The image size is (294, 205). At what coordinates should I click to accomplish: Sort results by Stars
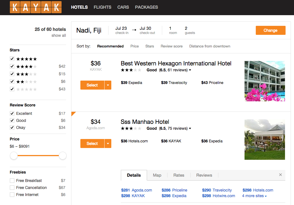[150, 46]
